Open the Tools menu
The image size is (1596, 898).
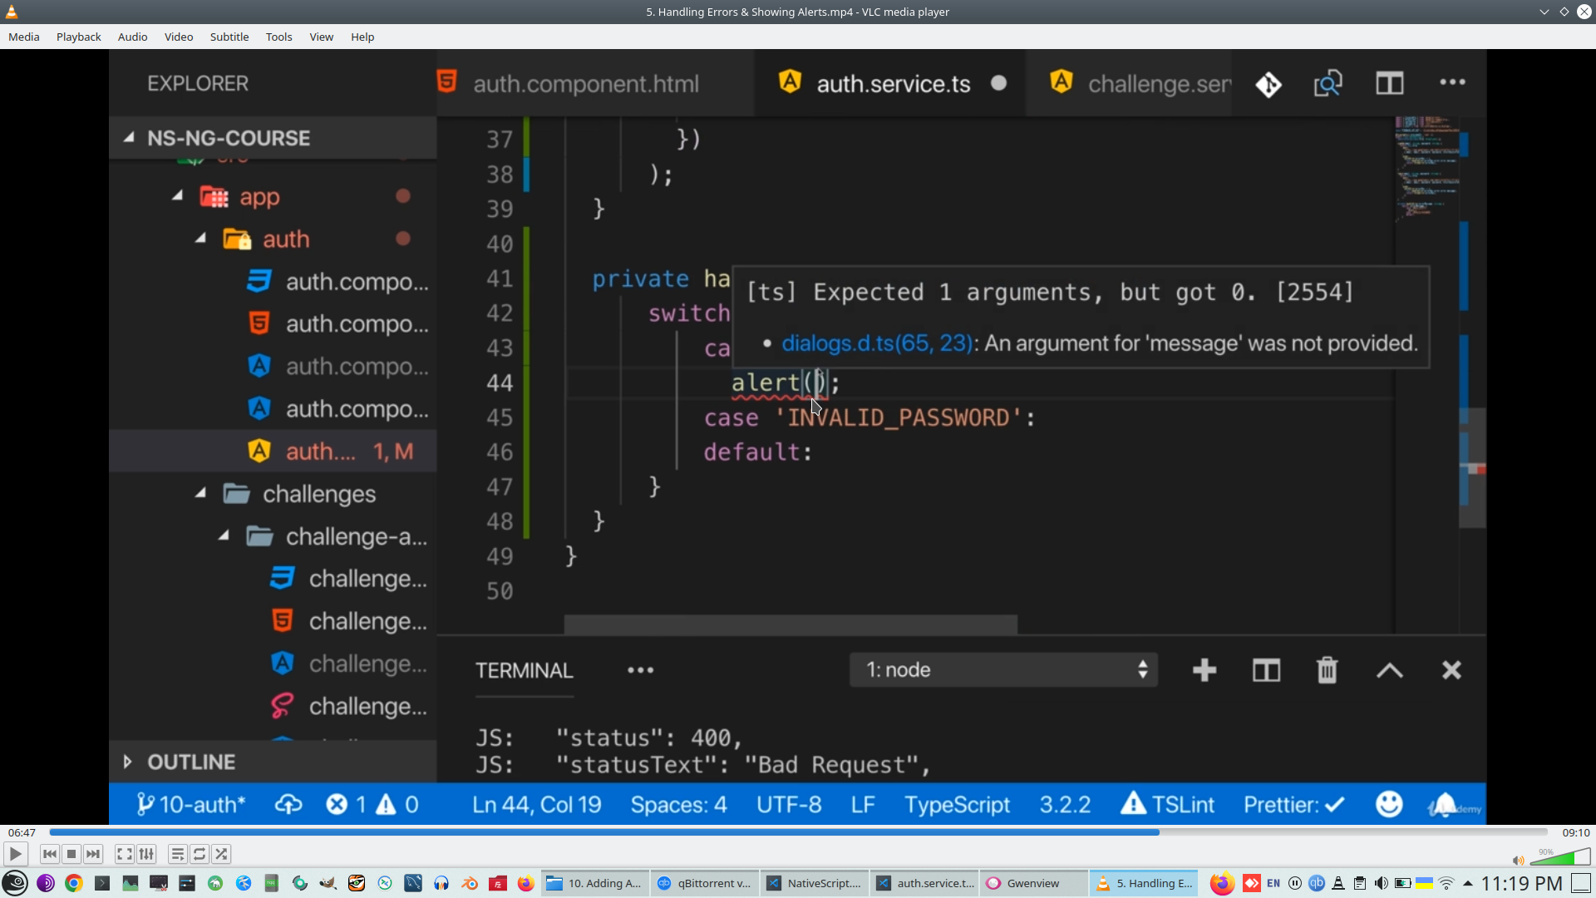point(278,37)
